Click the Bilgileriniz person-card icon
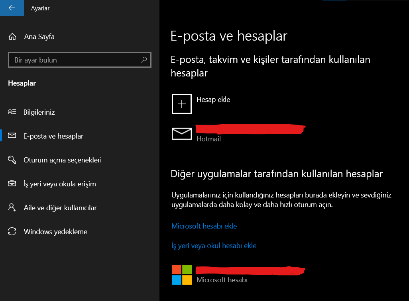Screen dimensions: 409x301 12,112
